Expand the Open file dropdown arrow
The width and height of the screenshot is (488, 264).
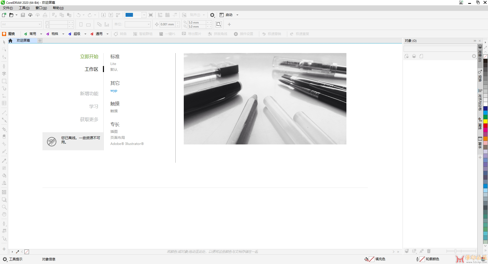tap(17, 15)
